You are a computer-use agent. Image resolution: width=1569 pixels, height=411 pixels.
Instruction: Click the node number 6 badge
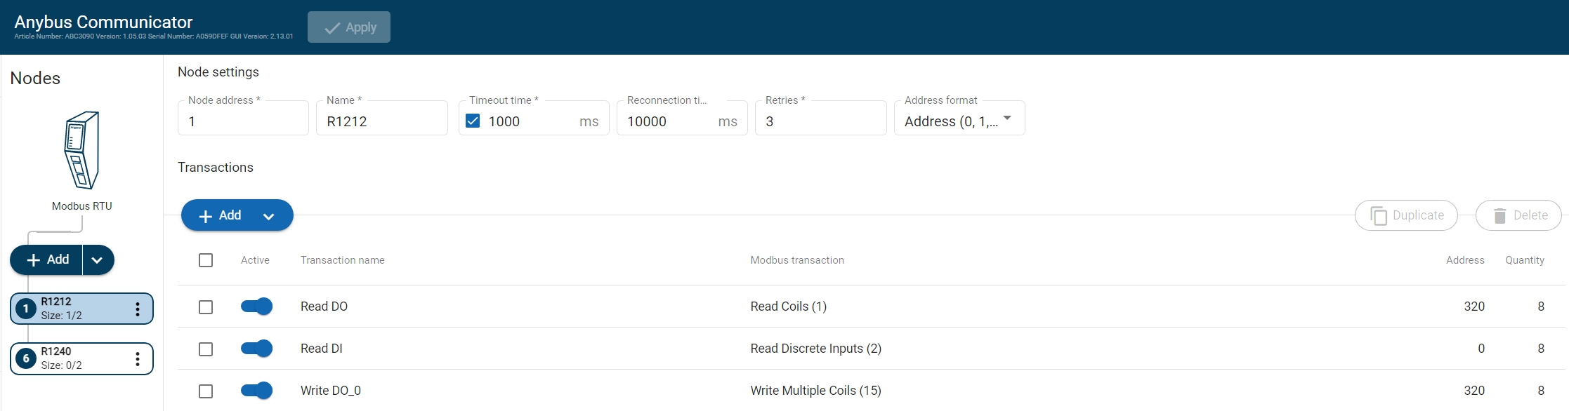click(26, 359)
